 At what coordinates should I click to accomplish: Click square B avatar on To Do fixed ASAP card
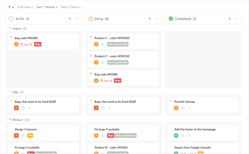(16, 108)
